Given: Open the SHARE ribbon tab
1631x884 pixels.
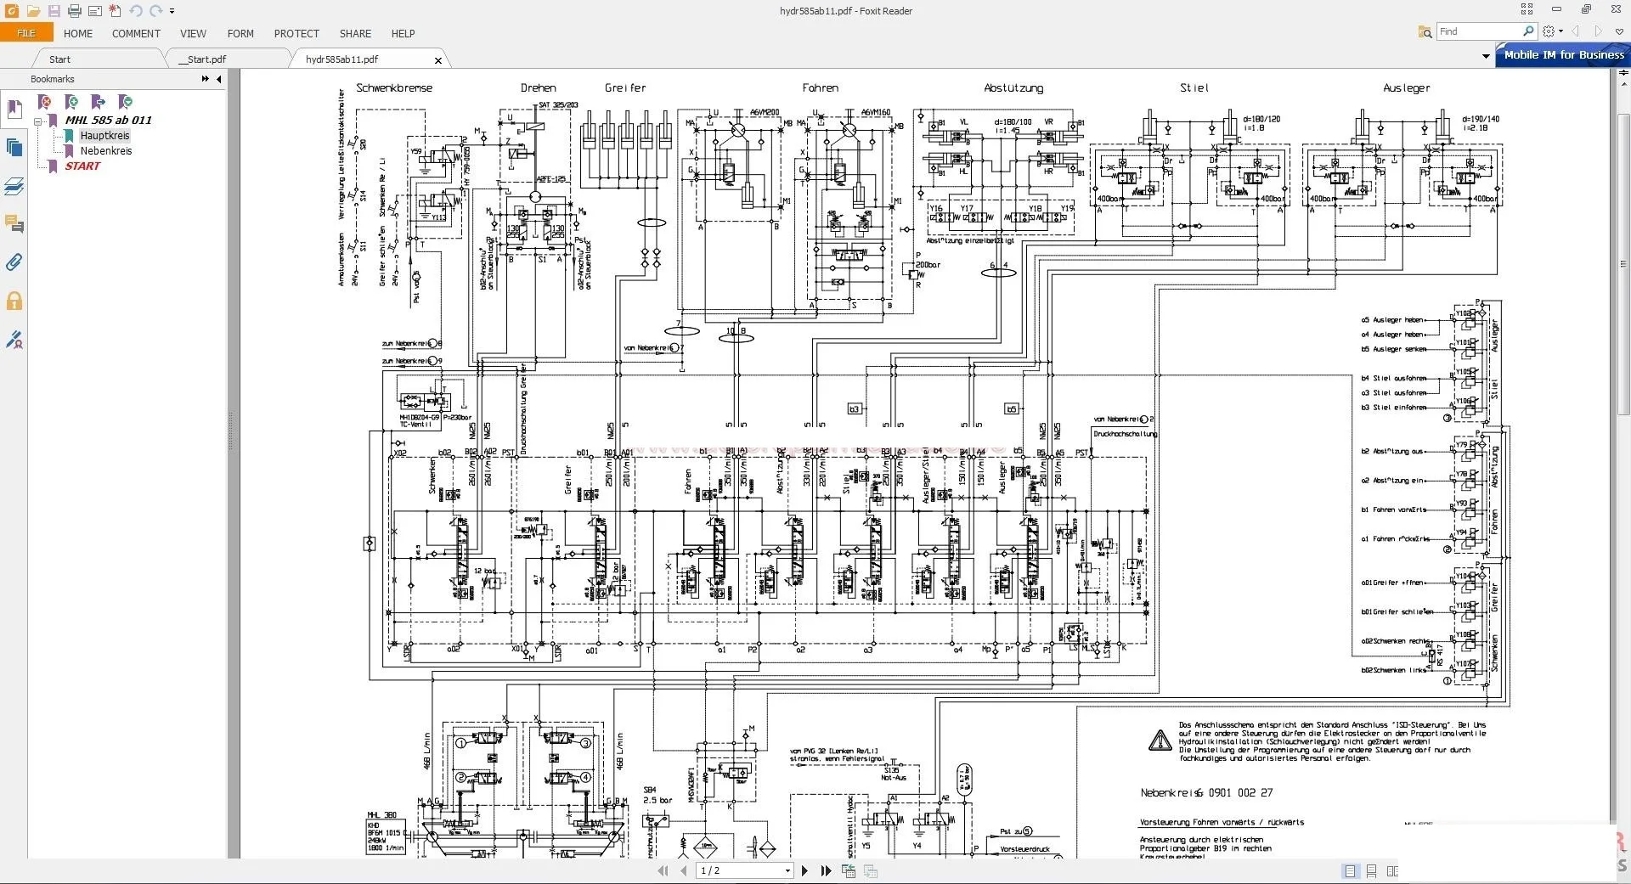Looking at the screenshot, I should click(x=355, y=34).
